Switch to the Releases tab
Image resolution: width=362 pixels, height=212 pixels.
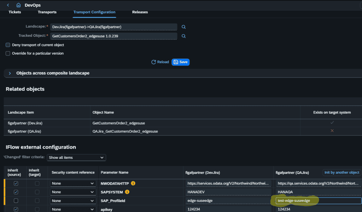(140, 12)
